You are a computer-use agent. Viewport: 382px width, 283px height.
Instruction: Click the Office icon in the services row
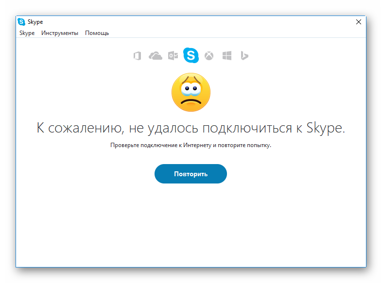[138, 56]
